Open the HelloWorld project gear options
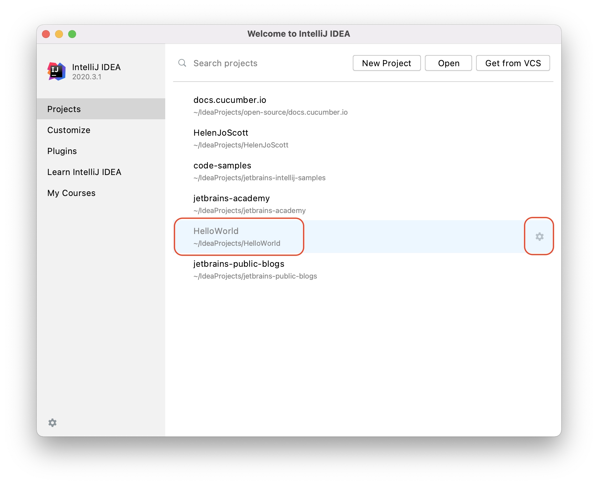The height and width of the screenshot is (485, 598). tap(539, 237)
